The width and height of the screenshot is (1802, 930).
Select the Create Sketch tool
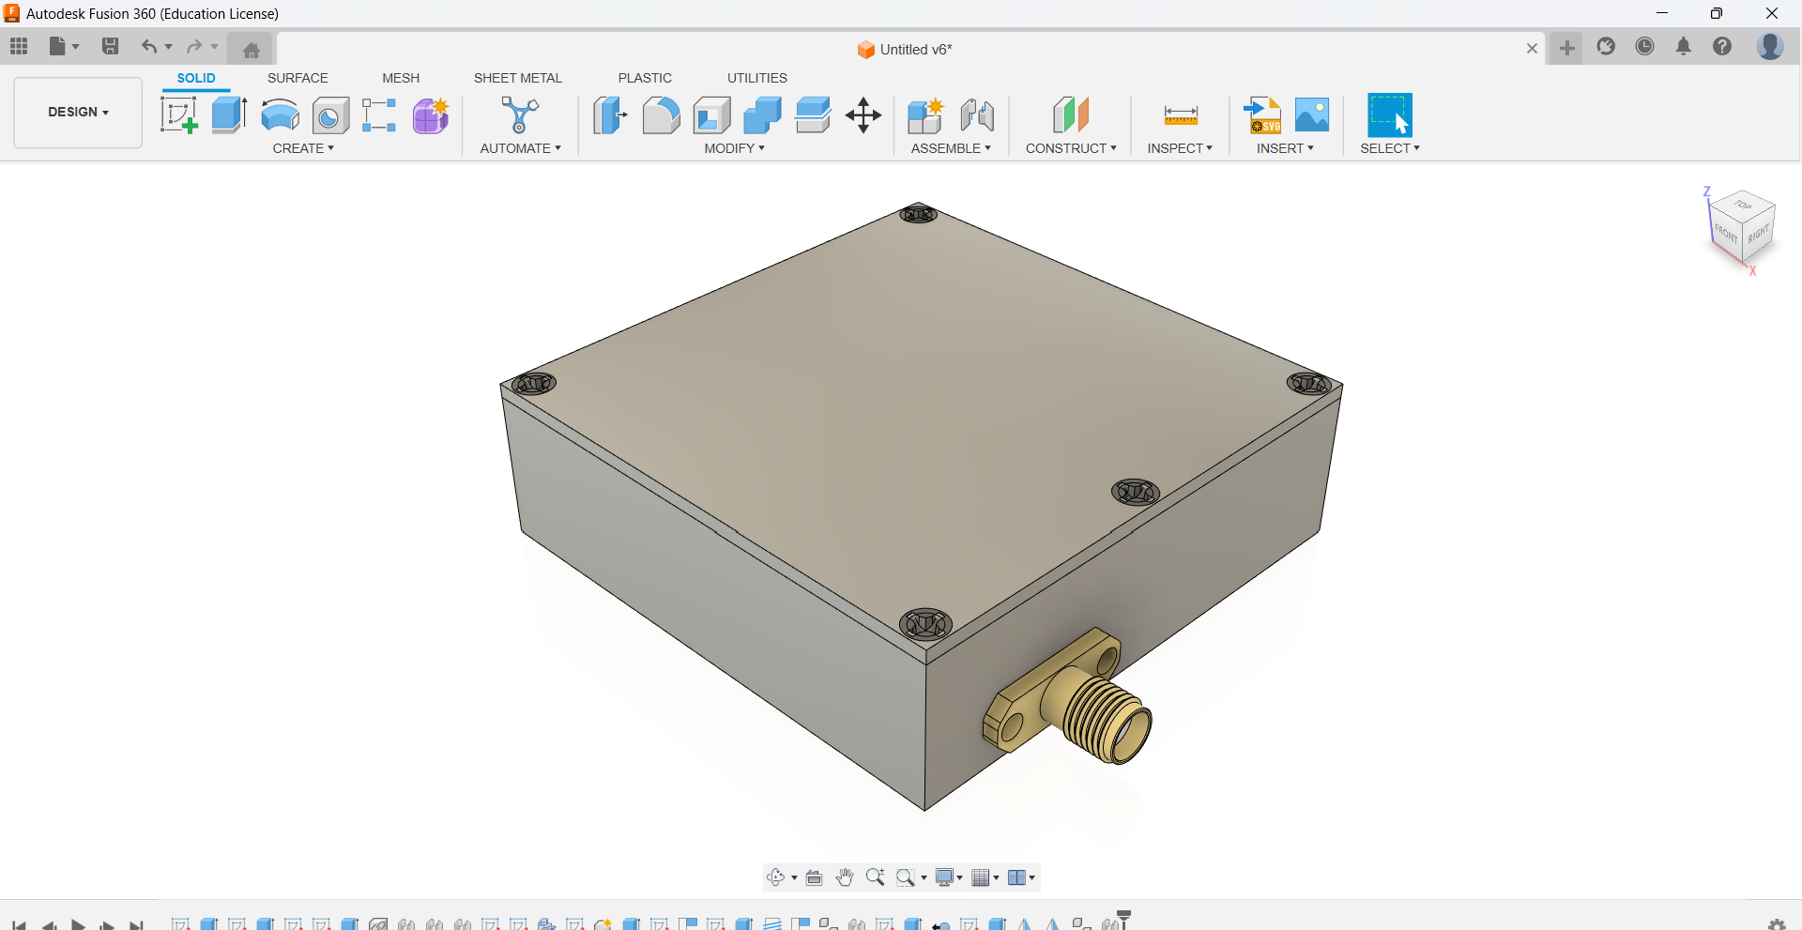point(179,115)
